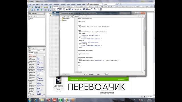The image size is (182, 102).
Task: Switch to the Unit1 tab in the code editor
Action: pyautogui.click(x=76, y=16)
